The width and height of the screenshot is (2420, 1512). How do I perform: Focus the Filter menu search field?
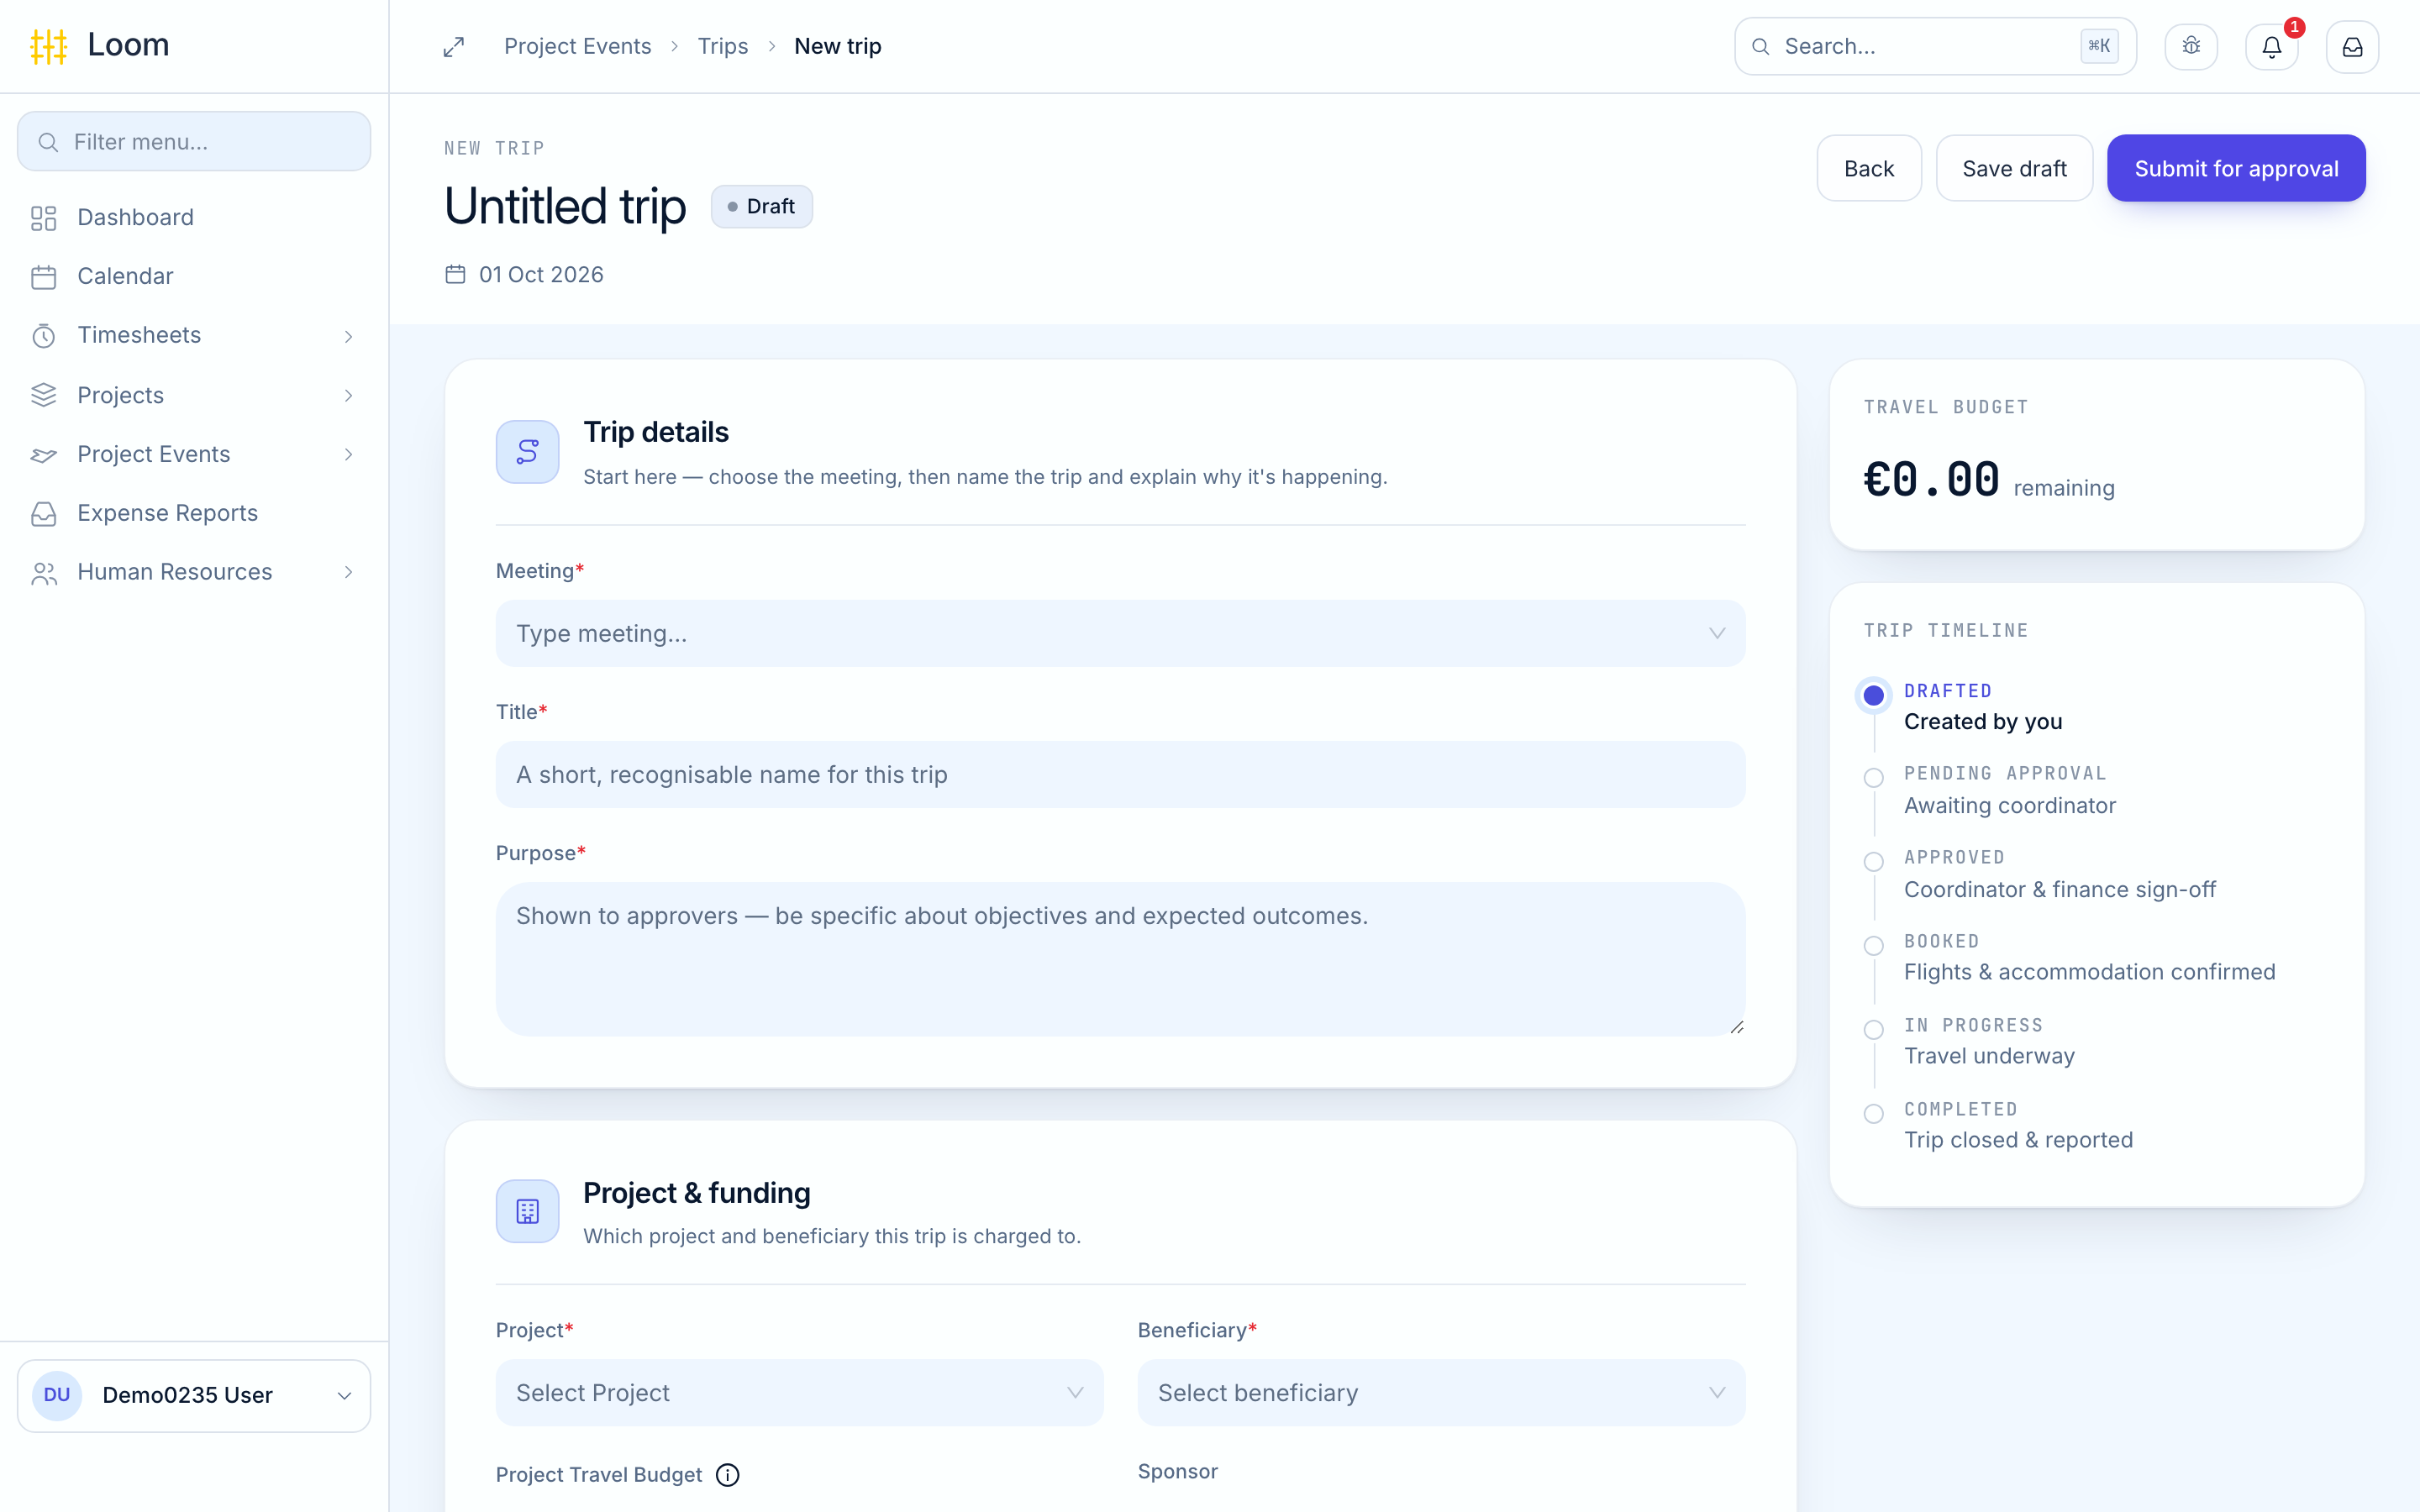tap(194, 141)
